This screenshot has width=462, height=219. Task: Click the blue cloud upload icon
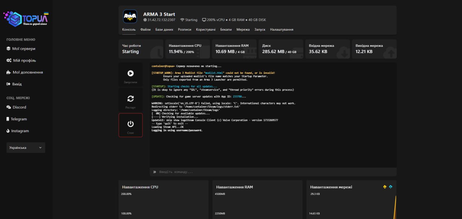(391, 187)
